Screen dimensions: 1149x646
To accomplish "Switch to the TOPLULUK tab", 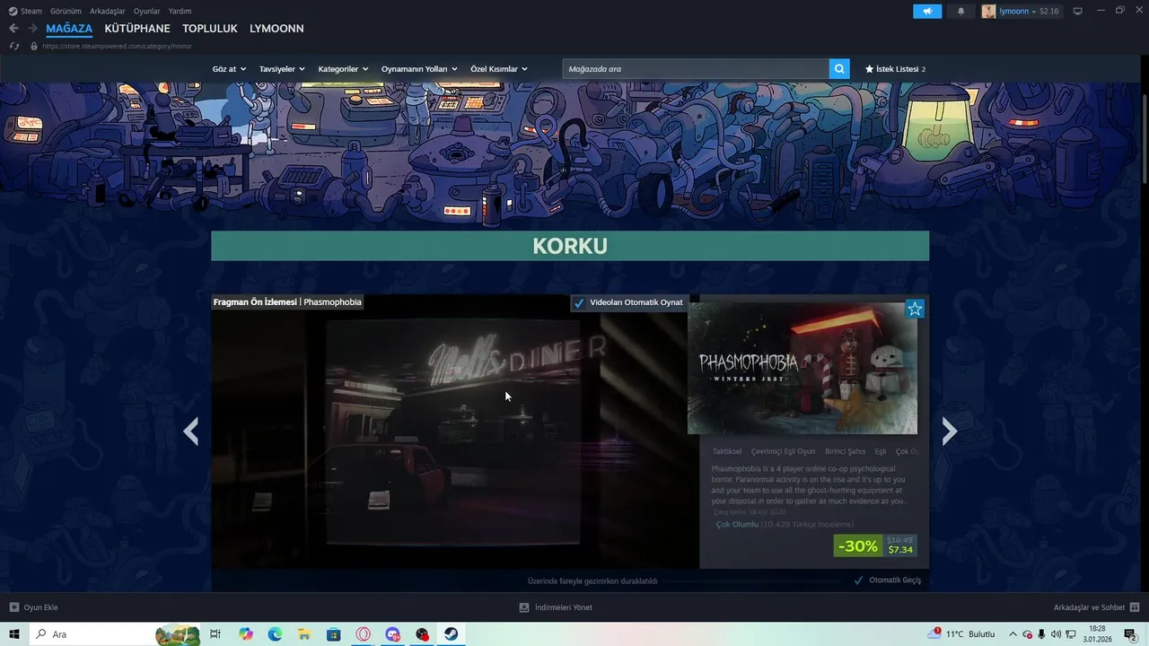I will [x=210, y=29].
